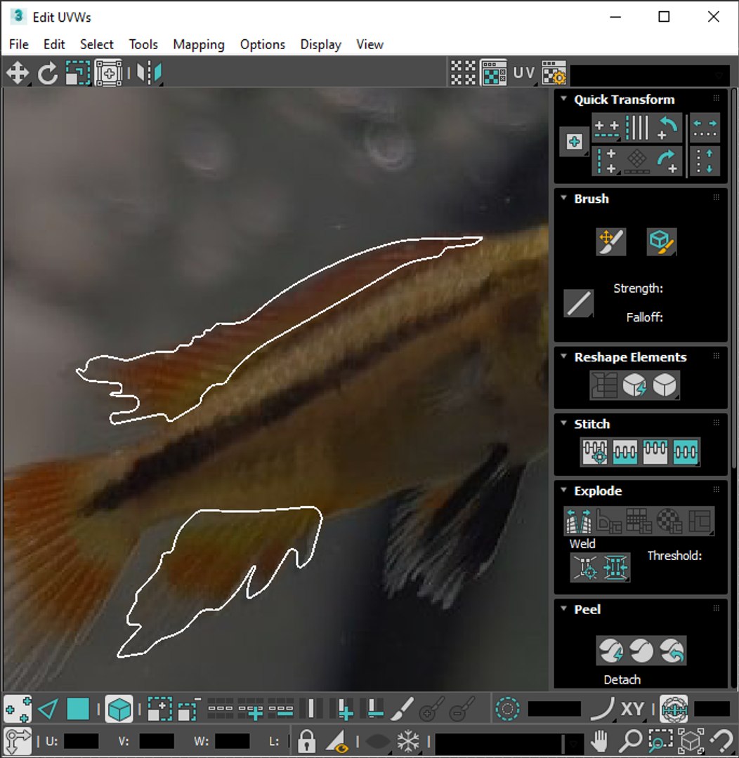
Task: Toggle the checker background display icon
Action: click(493, 73)
